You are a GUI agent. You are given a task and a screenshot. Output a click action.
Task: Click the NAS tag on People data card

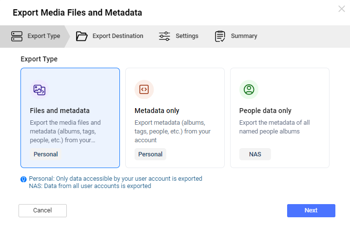click(255, 154)
